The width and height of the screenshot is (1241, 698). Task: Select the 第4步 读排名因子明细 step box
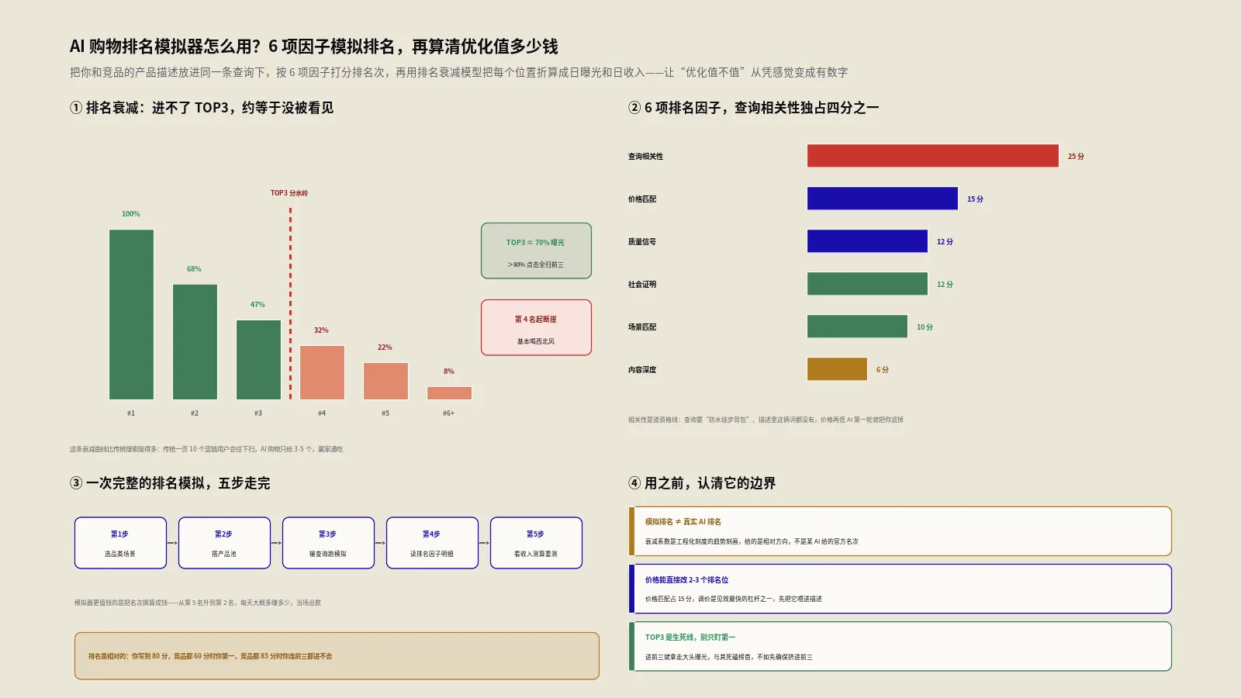click(x=432, y=543)
